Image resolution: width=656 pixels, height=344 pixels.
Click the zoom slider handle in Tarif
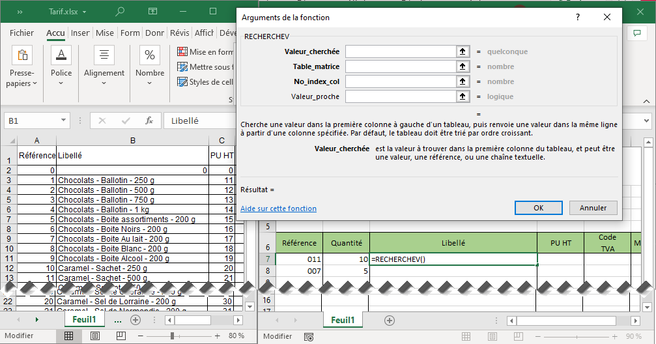pos(172,336)
